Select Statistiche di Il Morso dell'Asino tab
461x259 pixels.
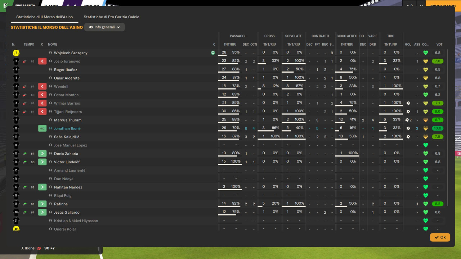coord(44,17)
